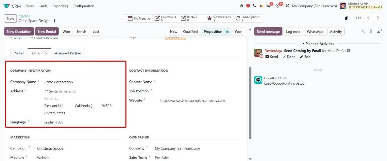The image size is (387, 161).
Task: Click the Activity button
Action: (x=336, y=31)
